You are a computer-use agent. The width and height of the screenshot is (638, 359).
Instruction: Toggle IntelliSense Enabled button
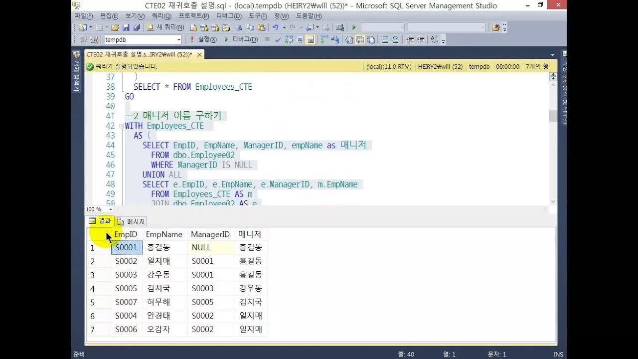click(x=311, y=40)
